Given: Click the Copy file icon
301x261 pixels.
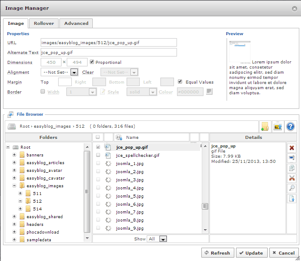Looking at the screenshot, I should tap(292, 168).
